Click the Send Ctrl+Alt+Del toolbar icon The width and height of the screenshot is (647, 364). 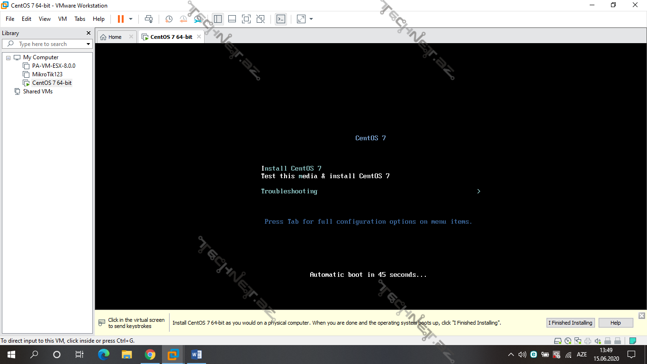[149, 19]
